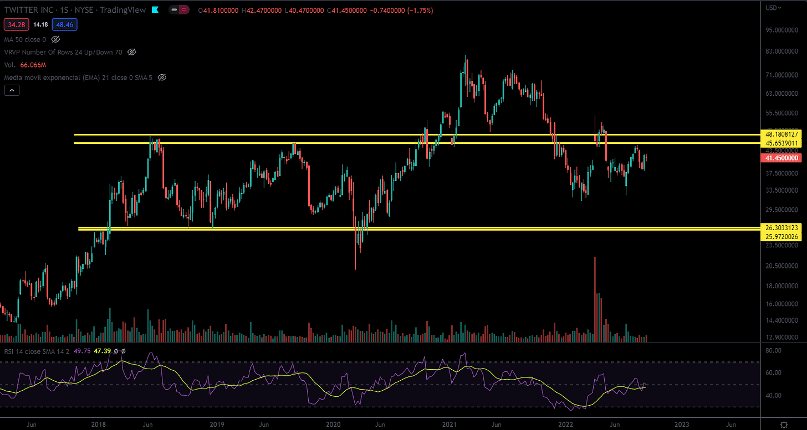Click the red 34.28 sell price button
Viewport: 807px width, 430px height.
click(17, 24)
